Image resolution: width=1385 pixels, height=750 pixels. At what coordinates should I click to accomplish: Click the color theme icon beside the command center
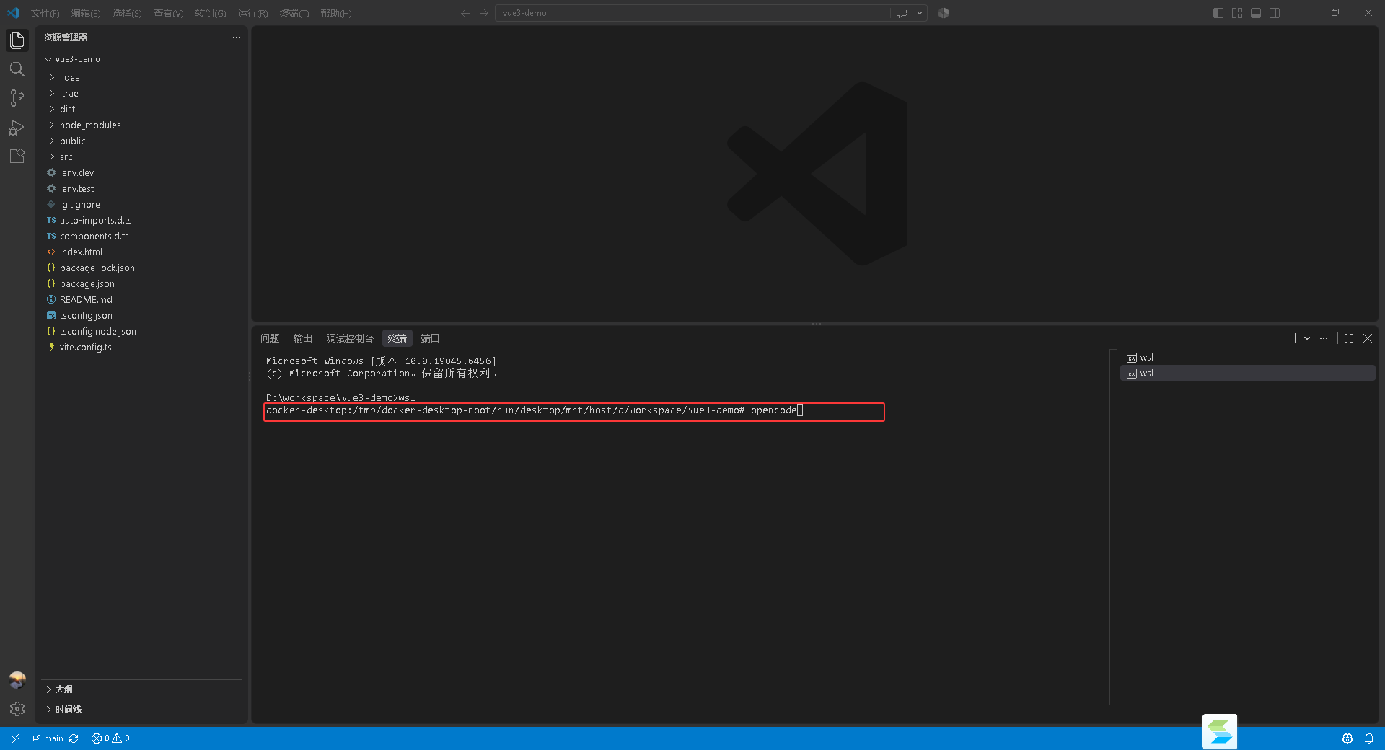pos(944,13)
